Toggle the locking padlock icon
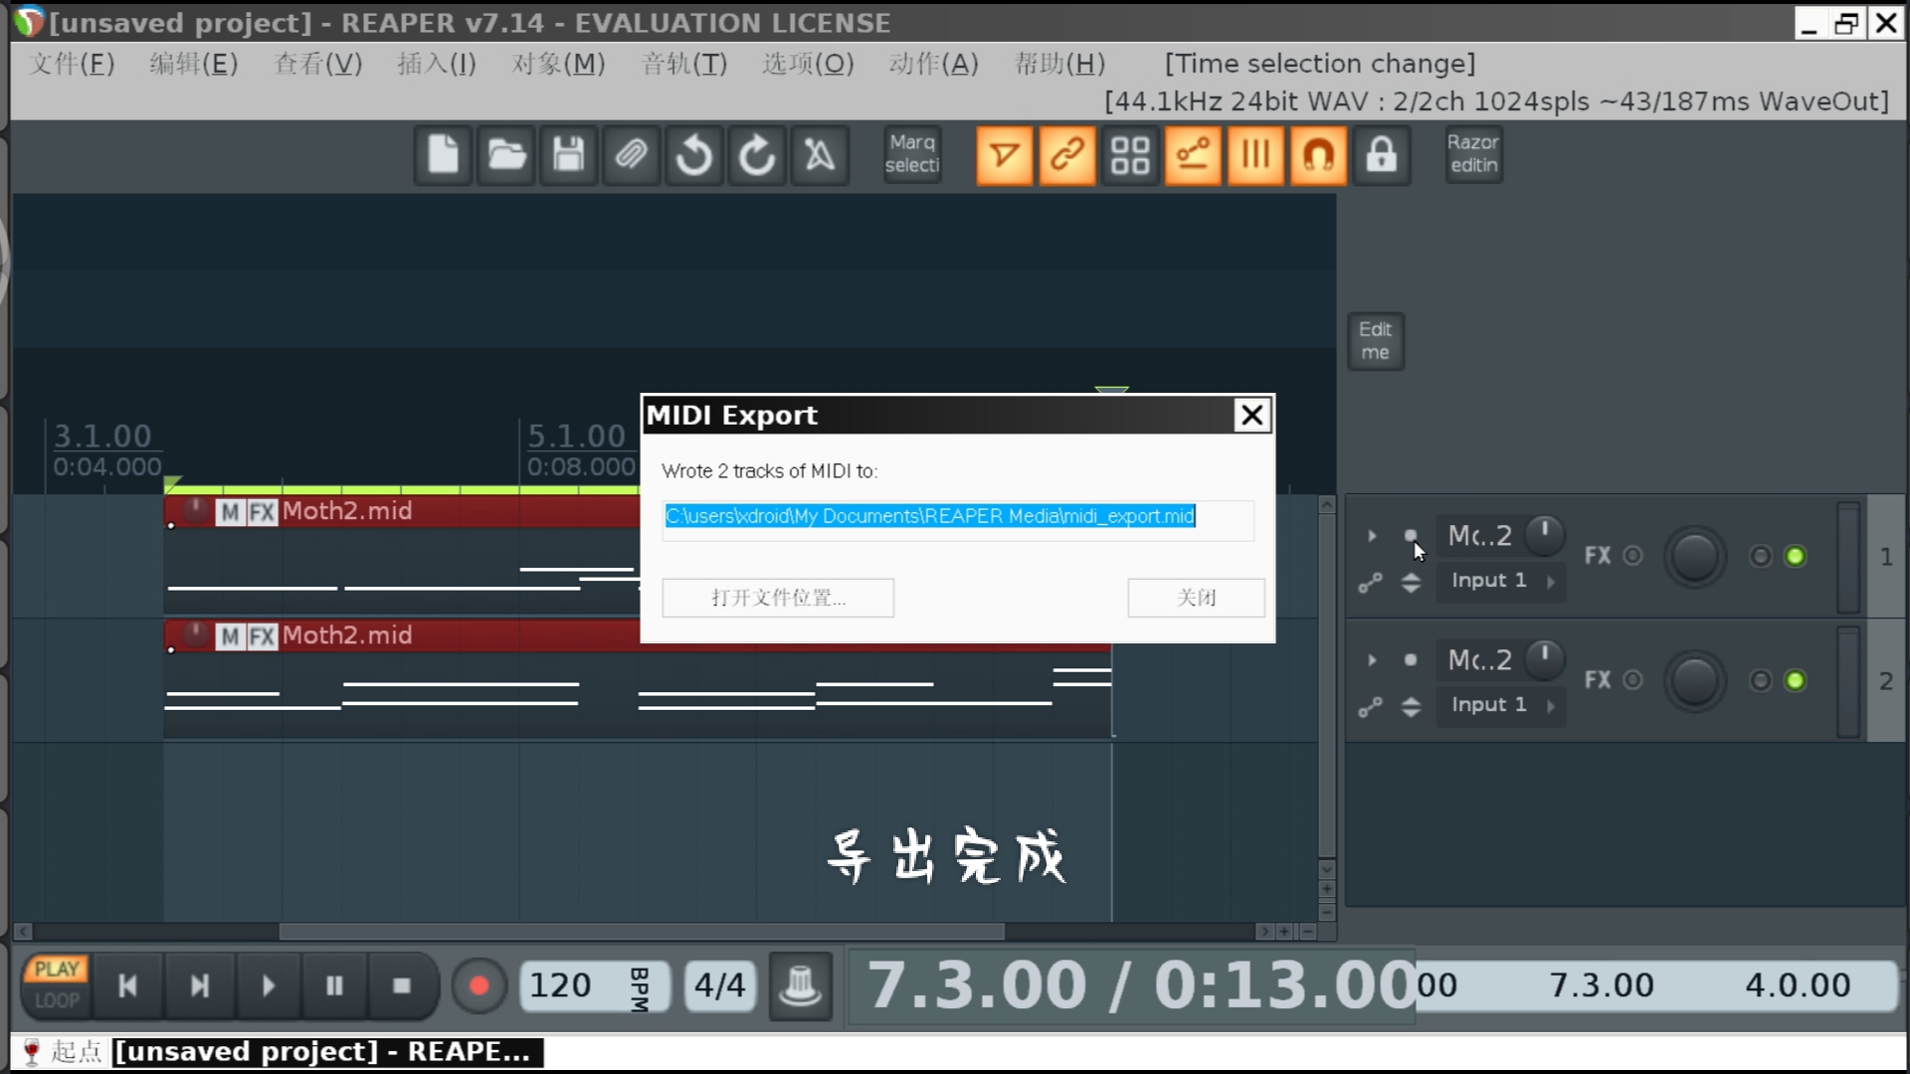Viewport: 1910px width, 1074px height. tap(1381, 155)
